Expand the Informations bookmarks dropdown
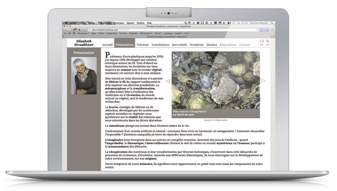 pyautogui.click(x=146, y=33)
